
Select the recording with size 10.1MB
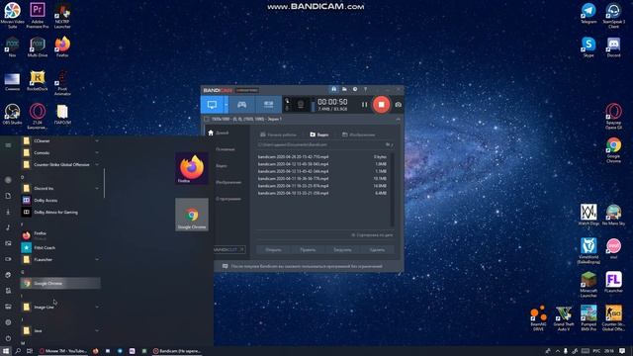click(322, 178)
